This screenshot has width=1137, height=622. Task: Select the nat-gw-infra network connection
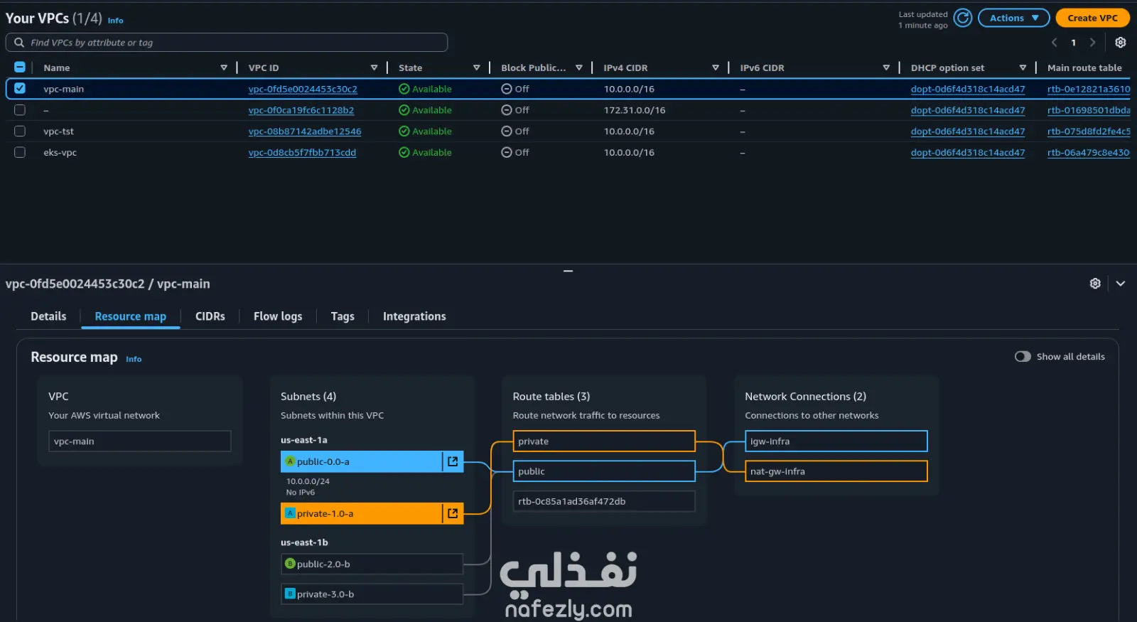[836, 471]
